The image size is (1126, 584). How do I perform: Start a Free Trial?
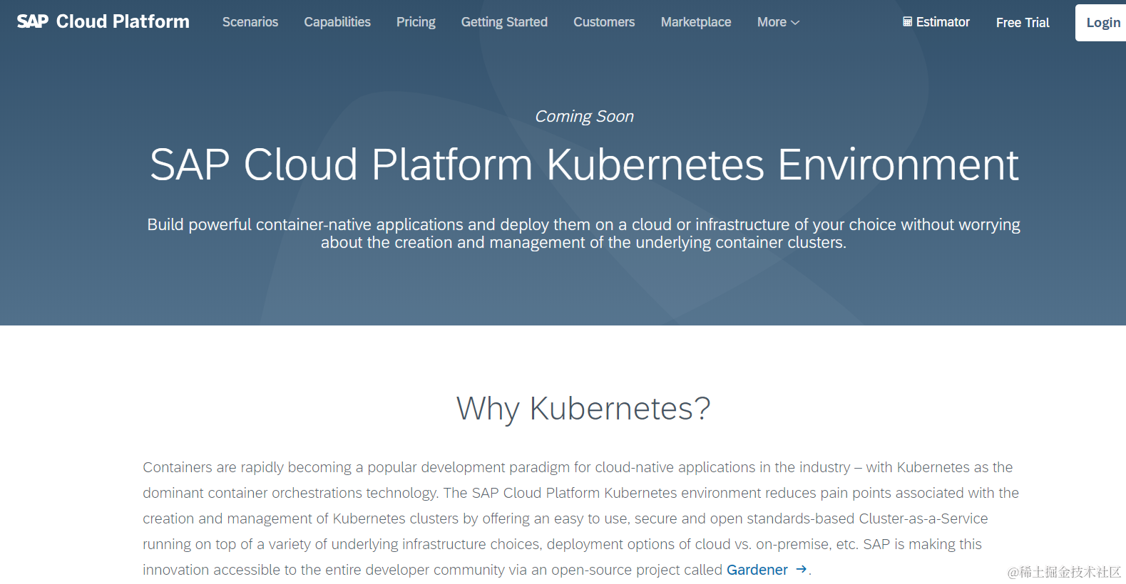tap(1023, 23)
